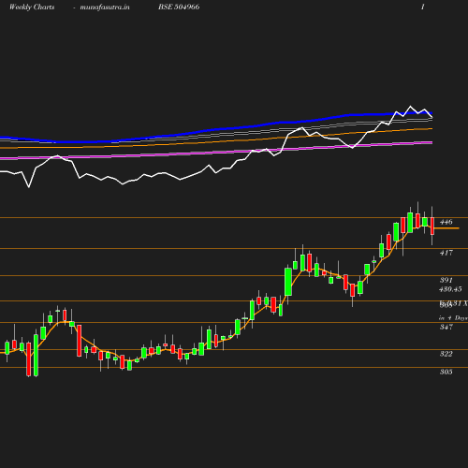Click the 322 price level label
Screen dimensions: 468x468
coord(446,354)
